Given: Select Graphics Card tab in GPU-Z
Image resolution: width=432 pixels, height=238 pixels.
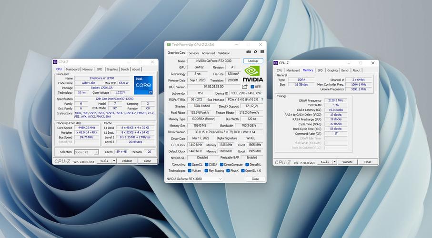Looking at the screenshot, I should click(x=176, y=53).
